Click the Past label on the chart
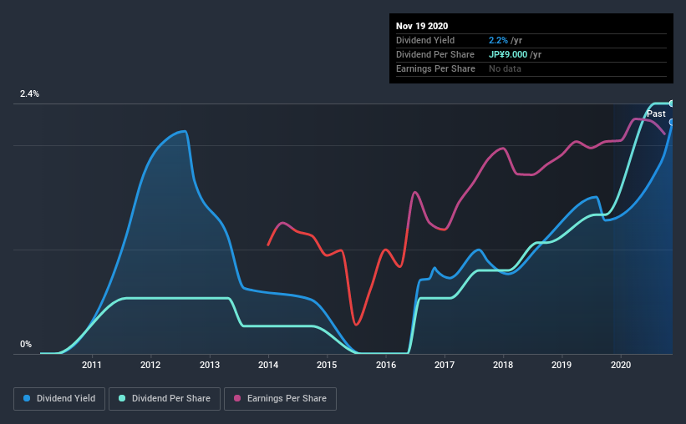Screen dimensions: 686x424 pyautogui.click(x=656, y=114)
